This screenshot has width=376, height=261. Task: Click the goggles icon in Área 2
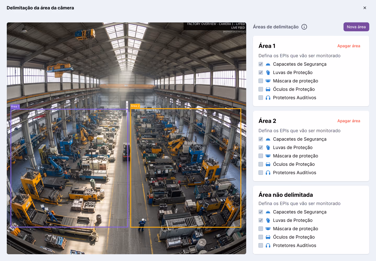click(x=268, y=164)
